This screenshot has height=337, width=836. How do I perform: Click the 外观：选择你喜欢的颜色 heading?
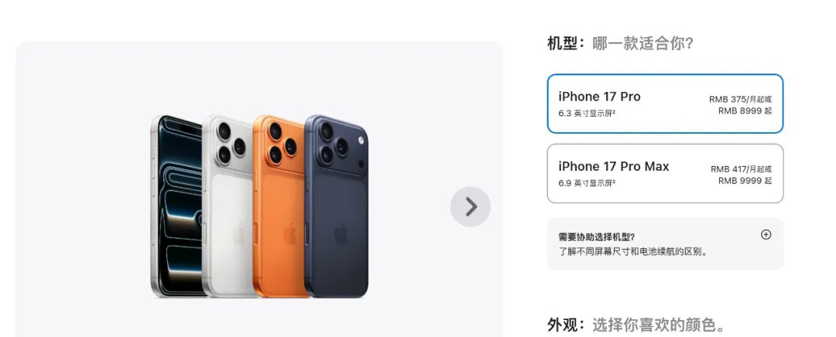point(636,325)
